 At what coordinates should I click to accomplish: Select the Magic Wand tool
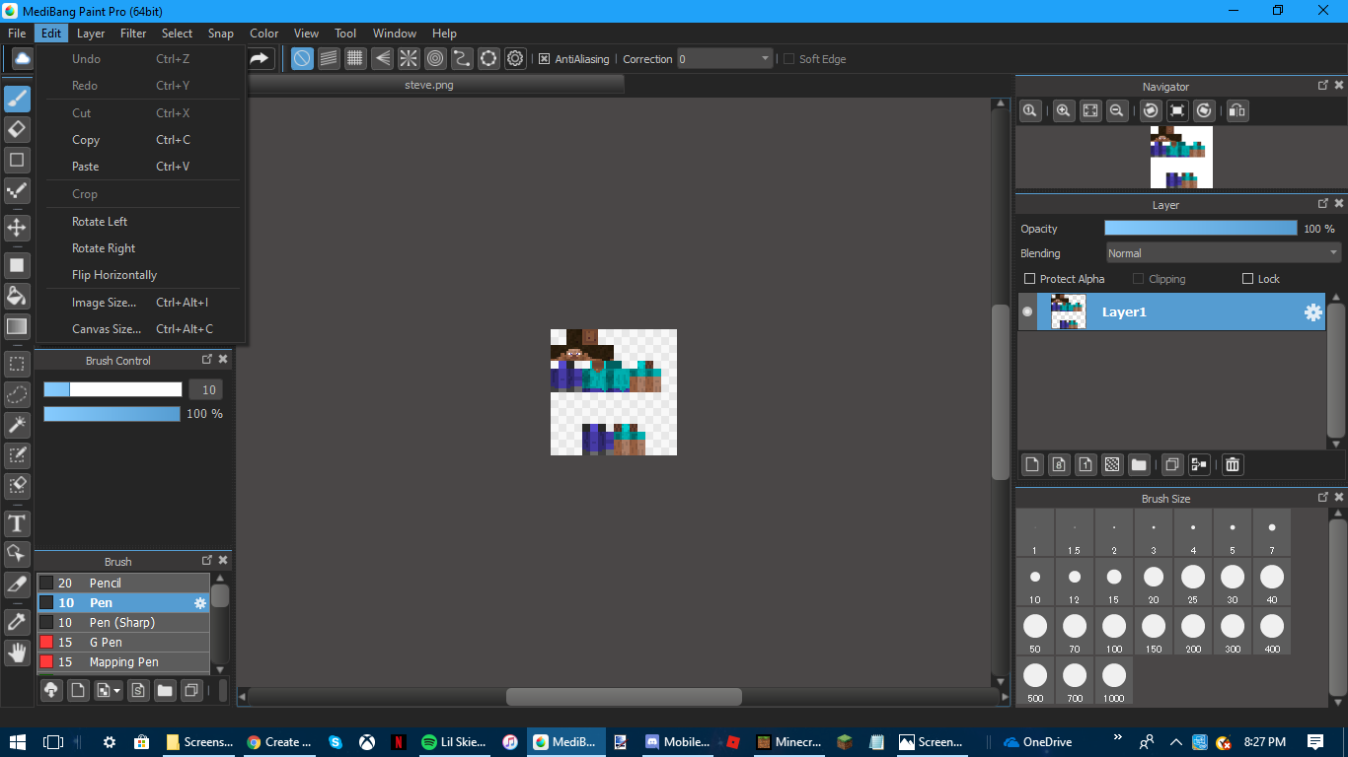(17, 425)
